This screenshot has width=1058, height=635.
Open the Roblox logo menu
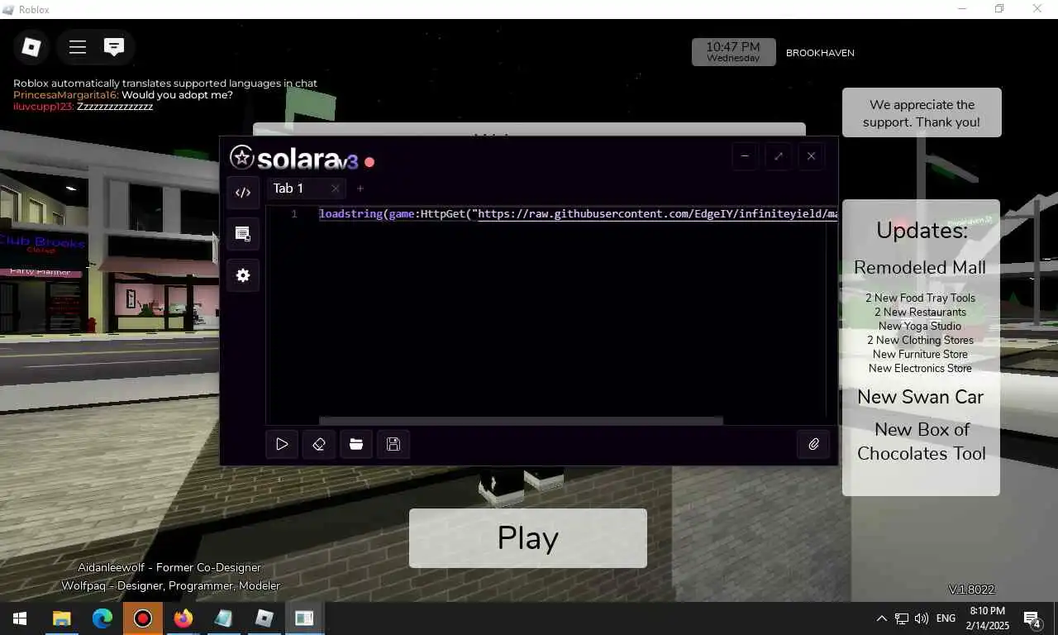click(31, 47)
